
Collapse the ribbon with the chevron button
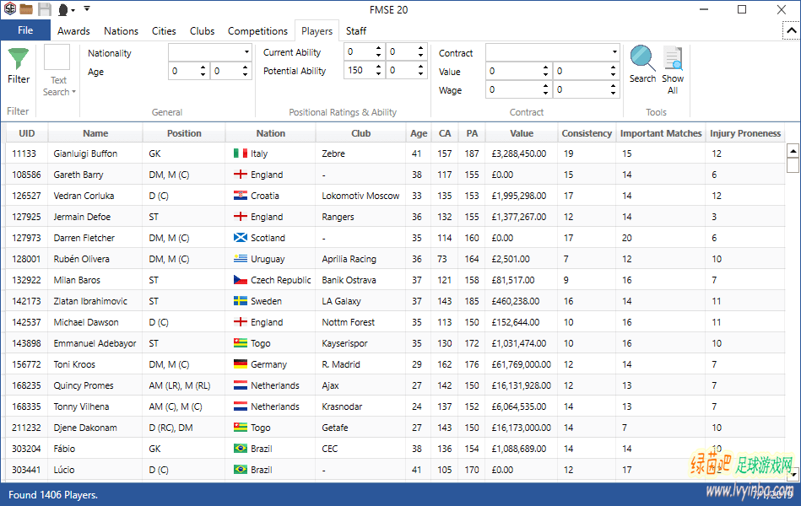click(791, 30)
